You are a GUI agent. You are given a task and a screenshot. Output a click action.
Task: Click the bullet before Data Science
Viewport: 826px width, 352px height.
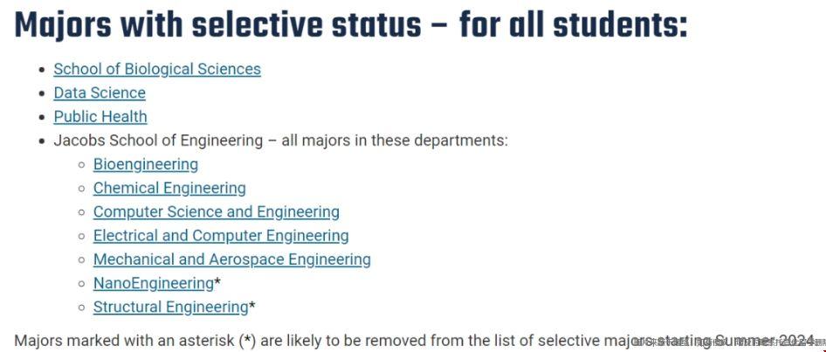tap(42, 93)
